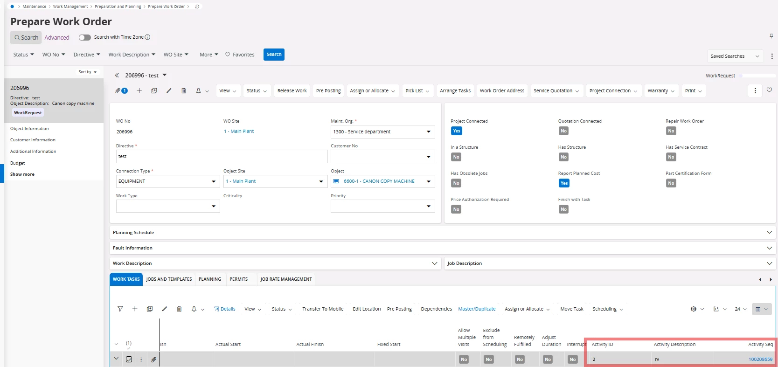
Task: Toggle Search with Time Zone switch
Action: [84, 37]
